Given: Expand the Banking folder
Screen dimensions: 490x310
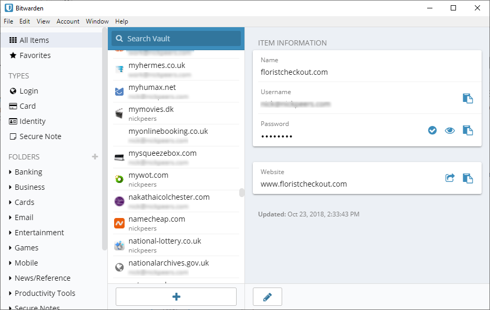Looking at the screenshot, I should pos(28,172).
